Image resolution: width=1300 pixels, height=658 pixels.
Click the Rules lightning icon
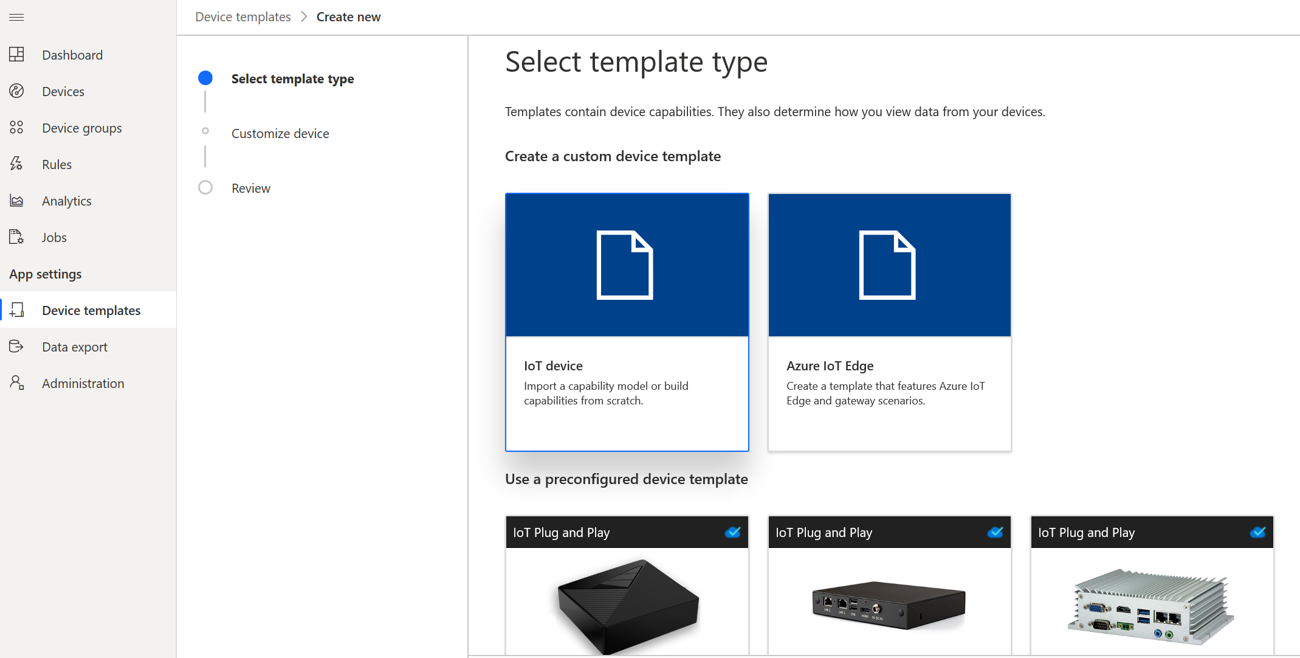16,164
